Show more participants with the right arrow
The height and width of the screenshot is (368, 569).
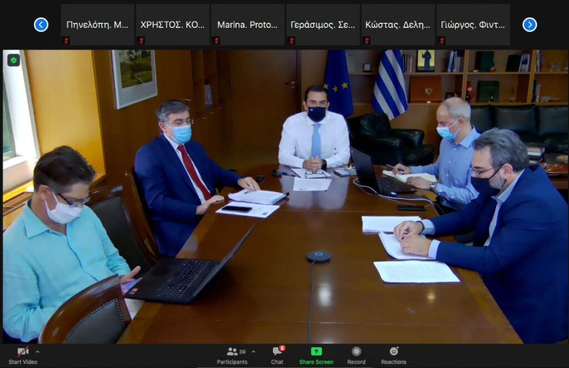530,24
